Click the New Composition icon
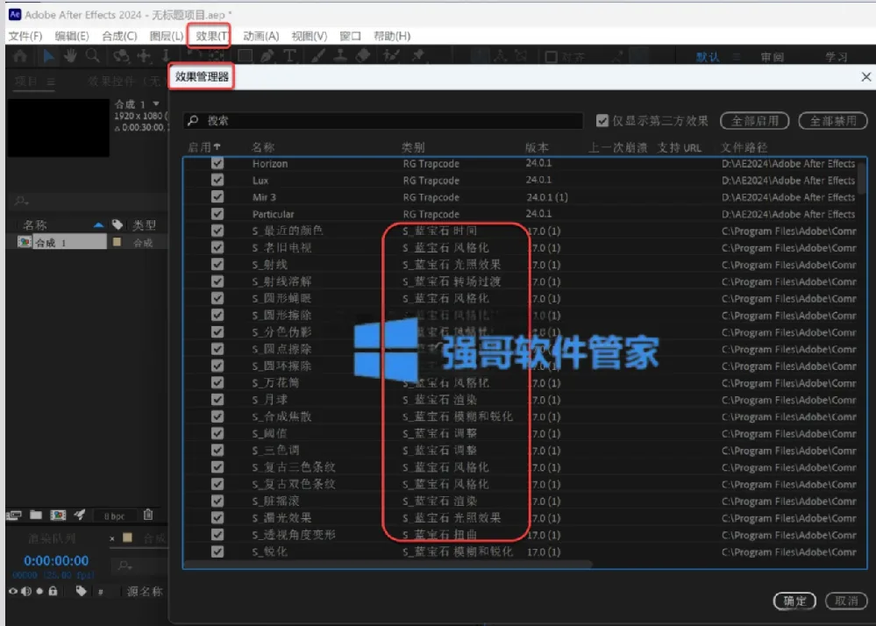876x626 pixels. [58, 515]
